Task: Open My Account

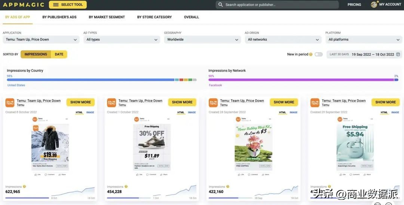Action: pyautogui.click(x=390, y=4)
